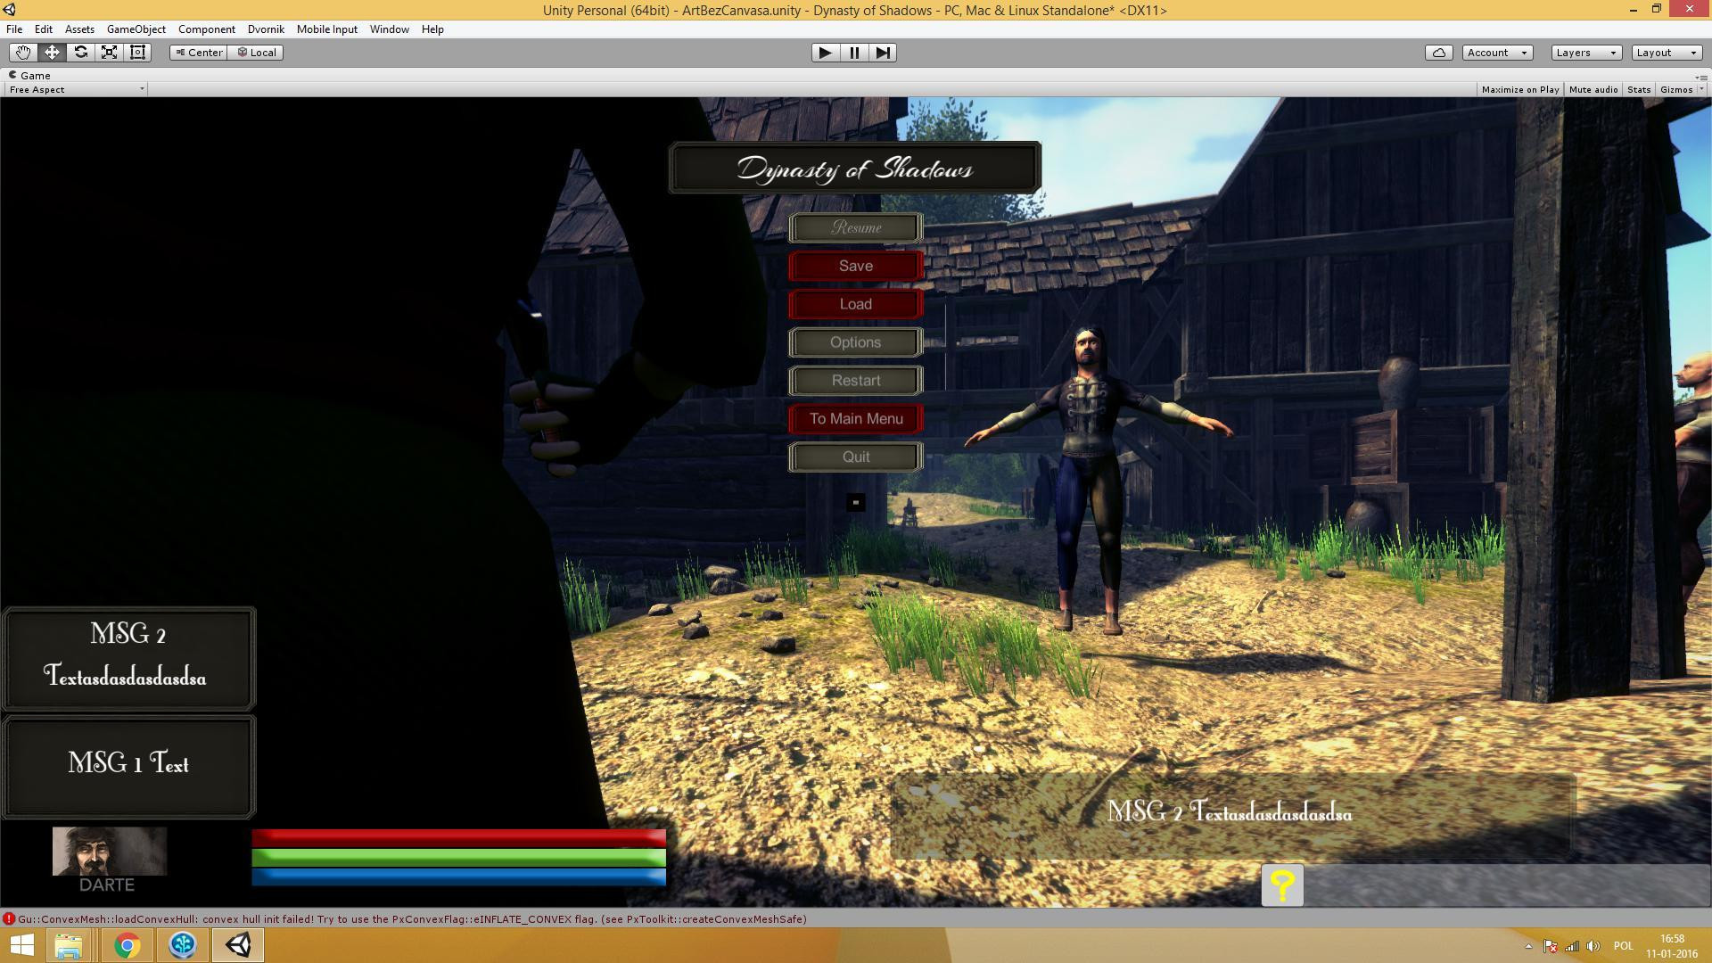
Task: Open Chrome from taskbar
Action: [x=127, y=945]
